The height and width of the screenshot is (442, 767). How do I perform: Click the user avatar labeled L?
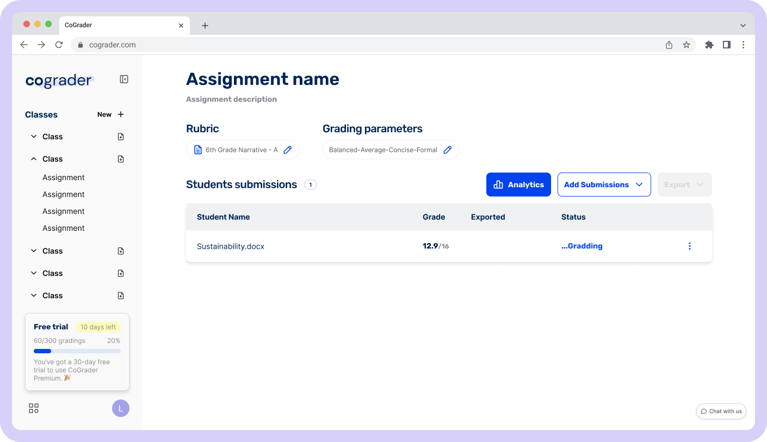[120, 408]
